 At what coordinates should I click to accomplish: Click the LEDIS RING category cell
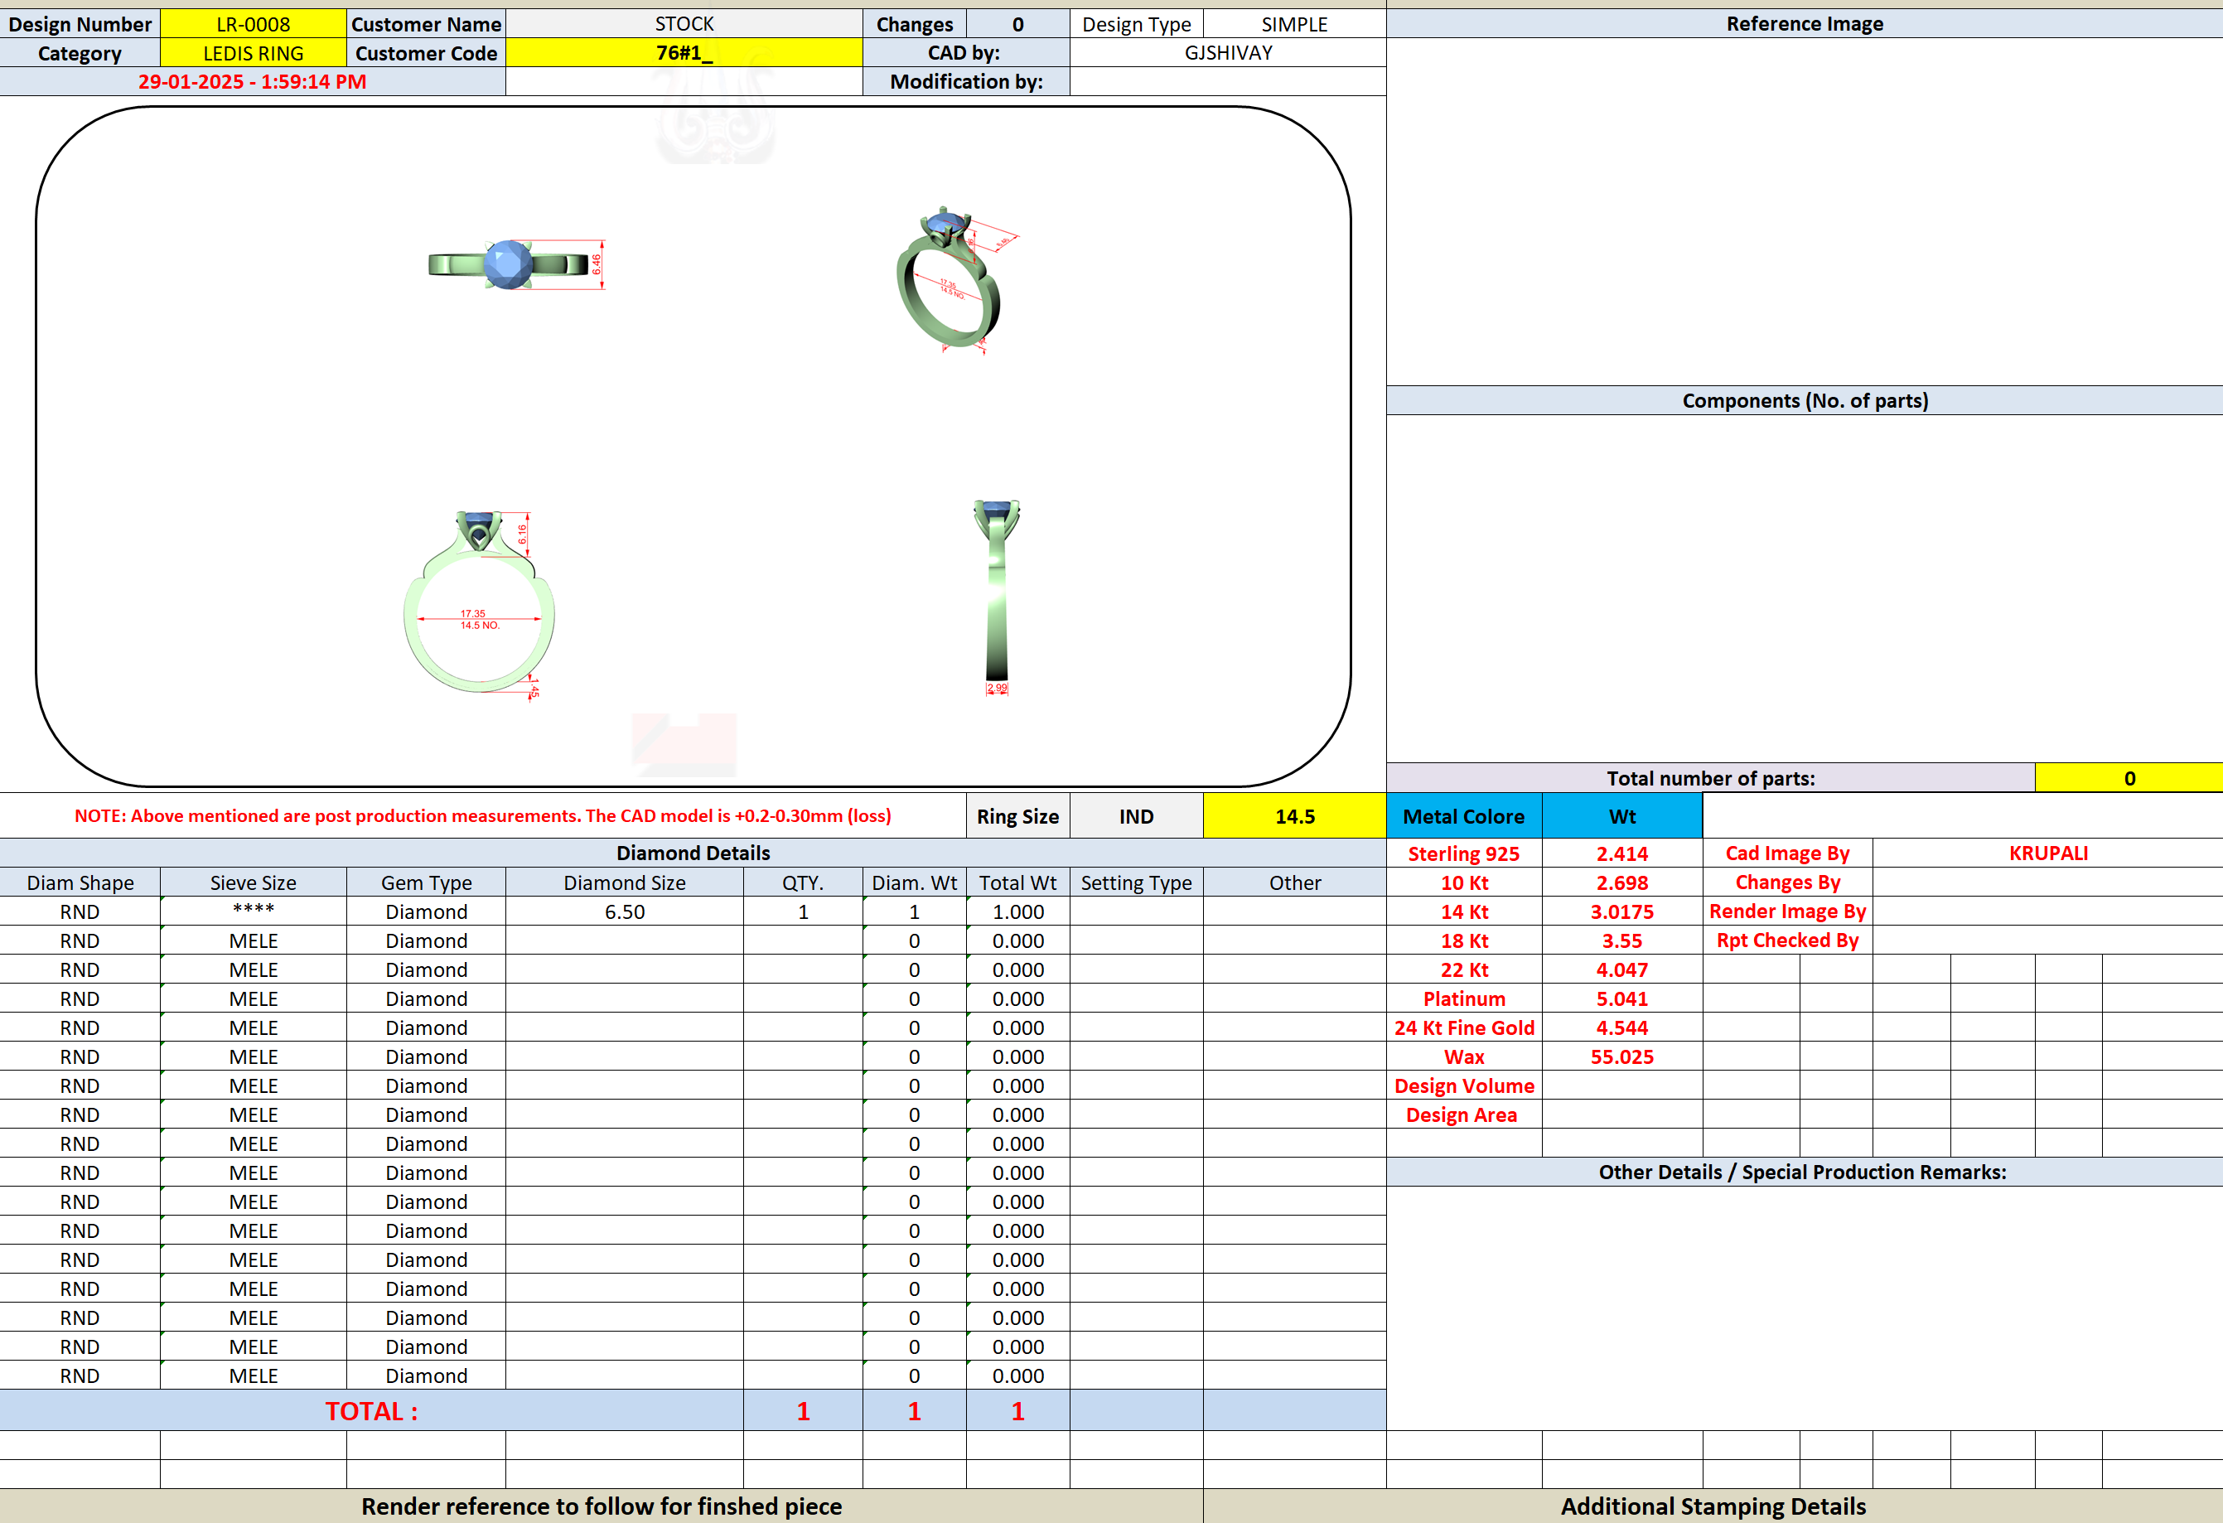(x=253, y=54)
